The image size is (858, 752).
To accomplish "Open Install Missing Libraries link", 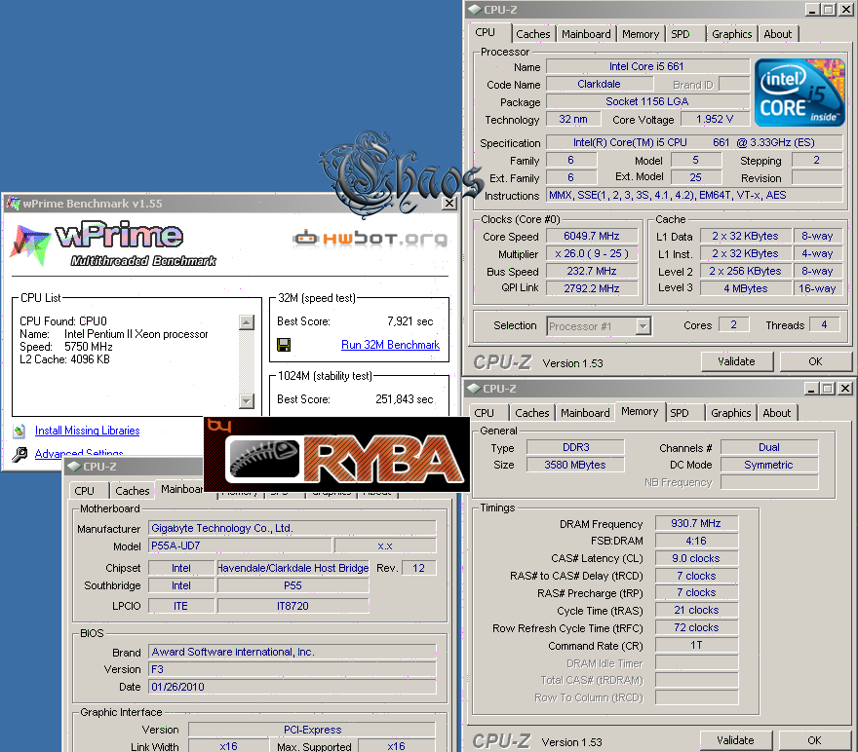I will click(87, 431).
